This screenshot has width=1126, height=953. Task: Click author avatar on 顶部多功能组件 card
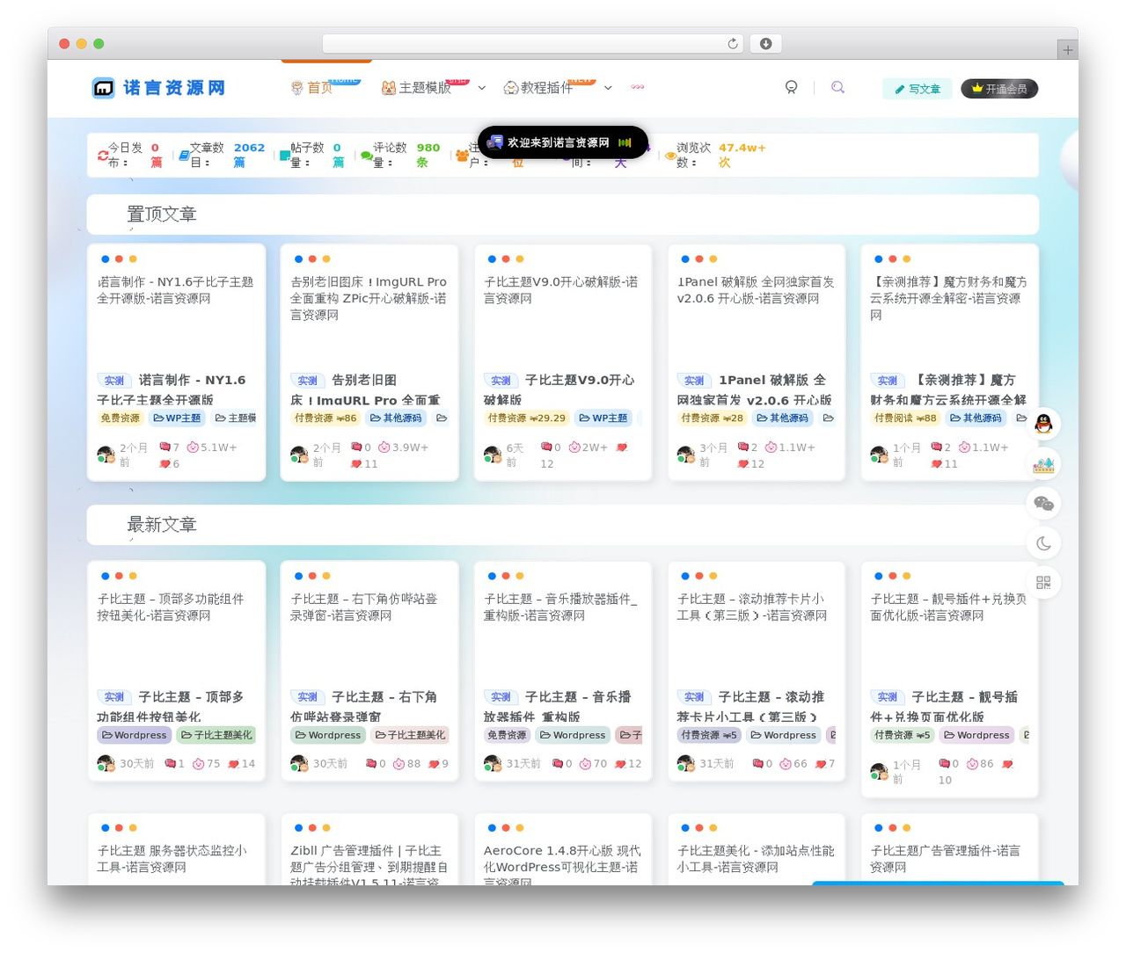coord(106,764)
